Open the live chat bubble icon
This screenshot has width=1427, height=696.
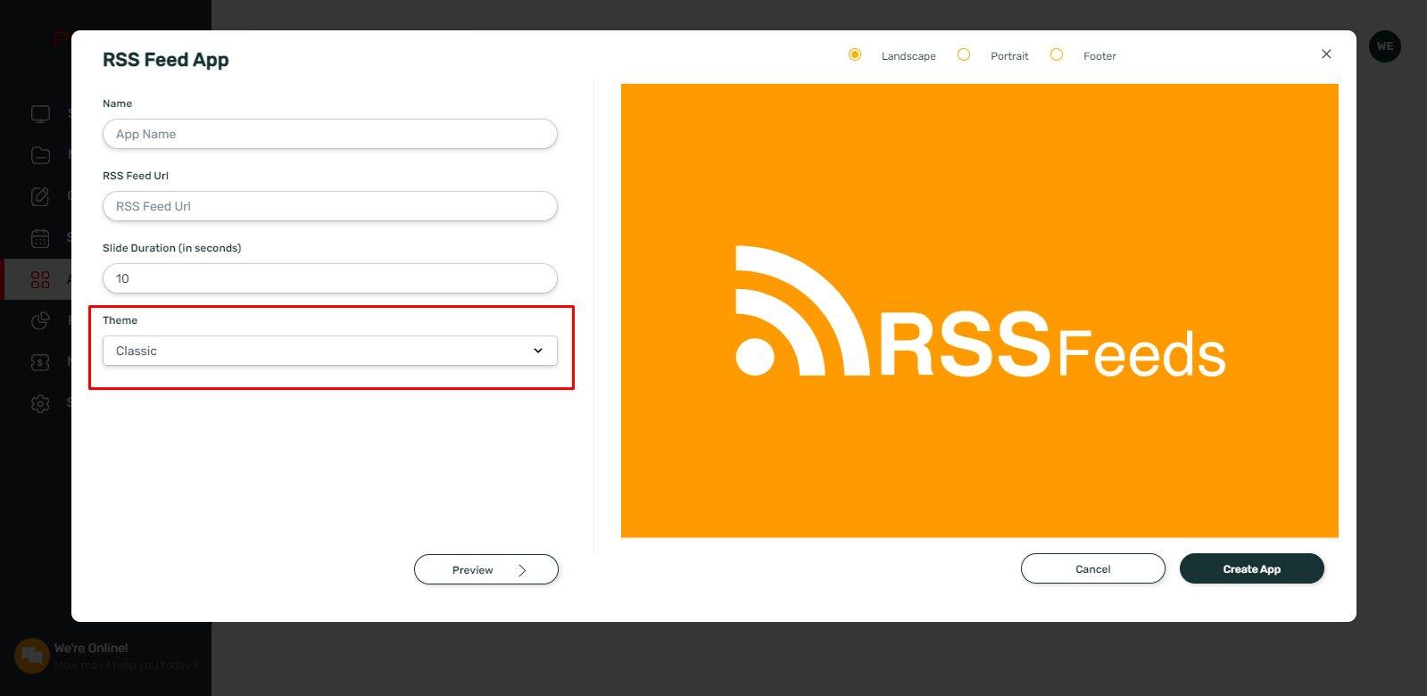point(32,656)
